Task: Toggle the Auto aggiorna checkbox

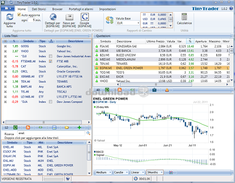Action: coord(19,15)
